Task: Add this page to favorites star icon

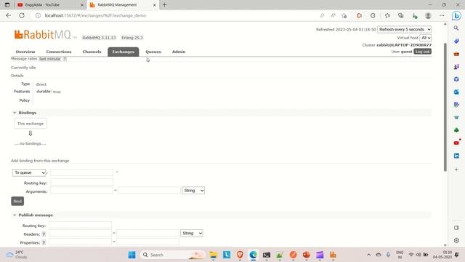Action: [344, 15]
